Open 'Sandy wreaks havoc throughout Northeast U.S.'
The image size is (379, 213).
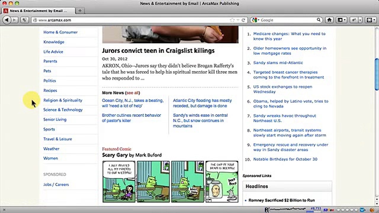tap(285, 118)
